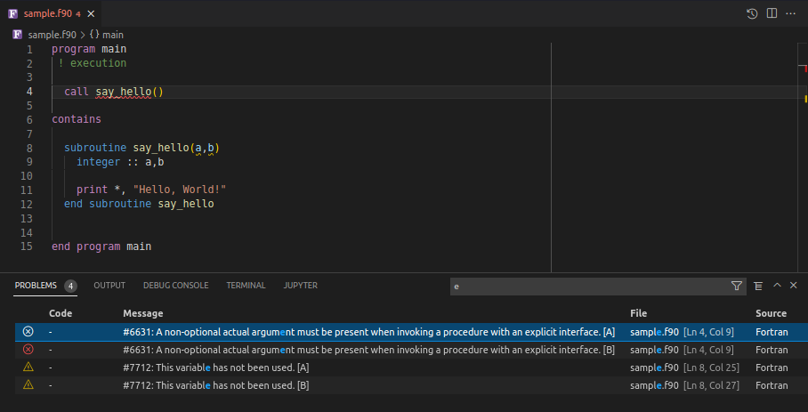Open the main symbol breadcrumb

coord(107,35)
